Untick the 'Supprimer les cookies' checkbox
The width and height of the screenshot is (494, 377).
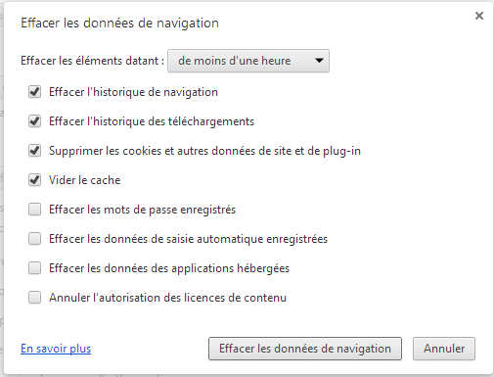click(x=34, y=151)
